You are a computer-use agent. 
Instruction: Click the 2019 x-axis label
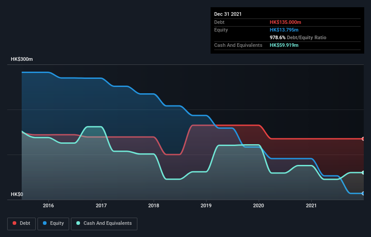(206, 205)
